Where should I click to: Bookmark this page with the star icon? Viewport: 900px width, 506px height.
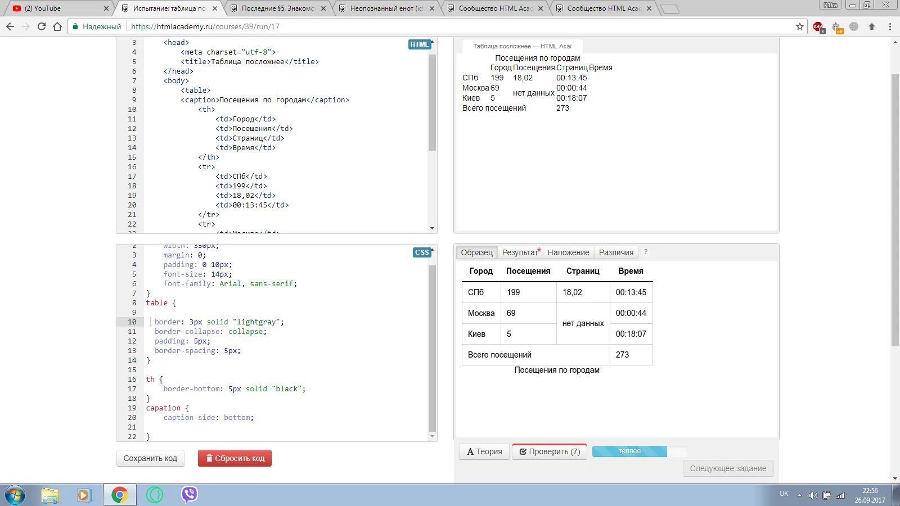[800, 26]
